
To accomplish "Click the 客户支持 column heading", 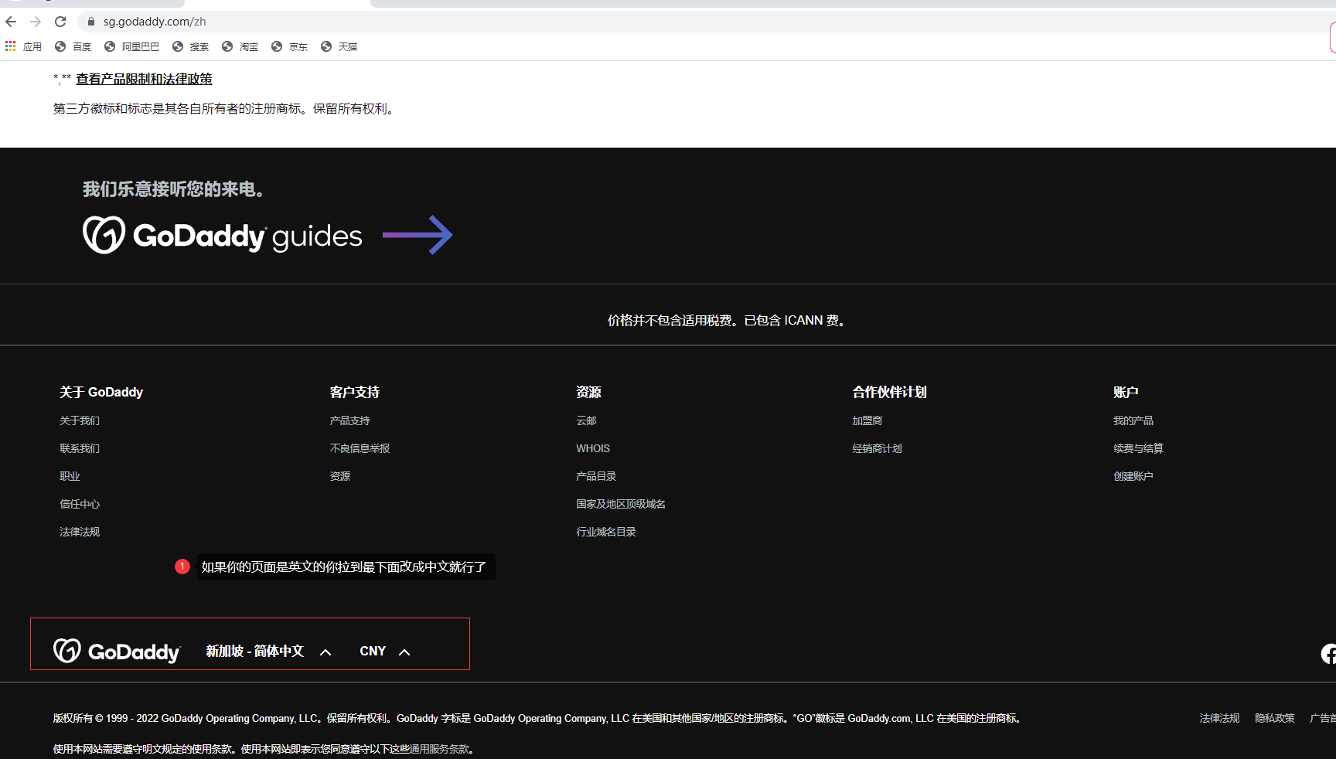I will click(x=355, y=392).
